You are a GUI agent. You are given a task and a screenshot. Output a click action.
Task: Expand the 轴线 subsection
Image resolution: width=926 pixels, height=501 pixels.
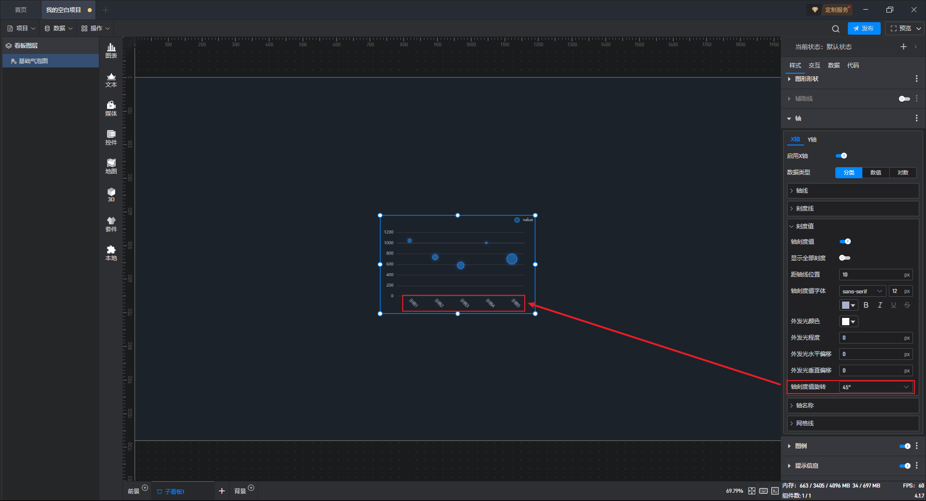click(x=853, y=191)
